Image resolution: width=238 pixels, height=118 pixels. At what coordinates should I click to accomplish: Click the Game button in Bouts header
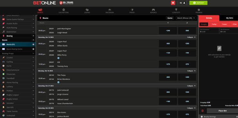pyautogui.click(x=170, y=18)
